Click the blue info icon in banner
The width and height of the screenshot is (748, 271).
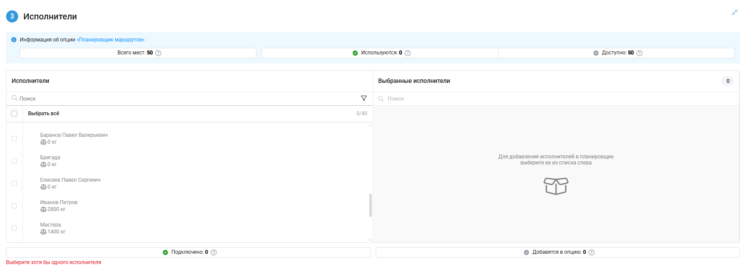pyautogui.click(x=14, y=40)
